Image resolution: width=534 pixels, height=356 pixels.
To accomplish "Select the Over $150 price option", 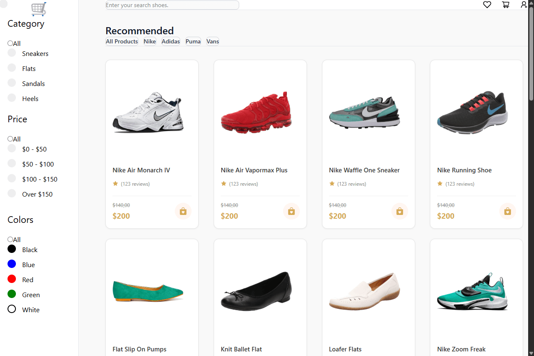I will pos(12,193).
